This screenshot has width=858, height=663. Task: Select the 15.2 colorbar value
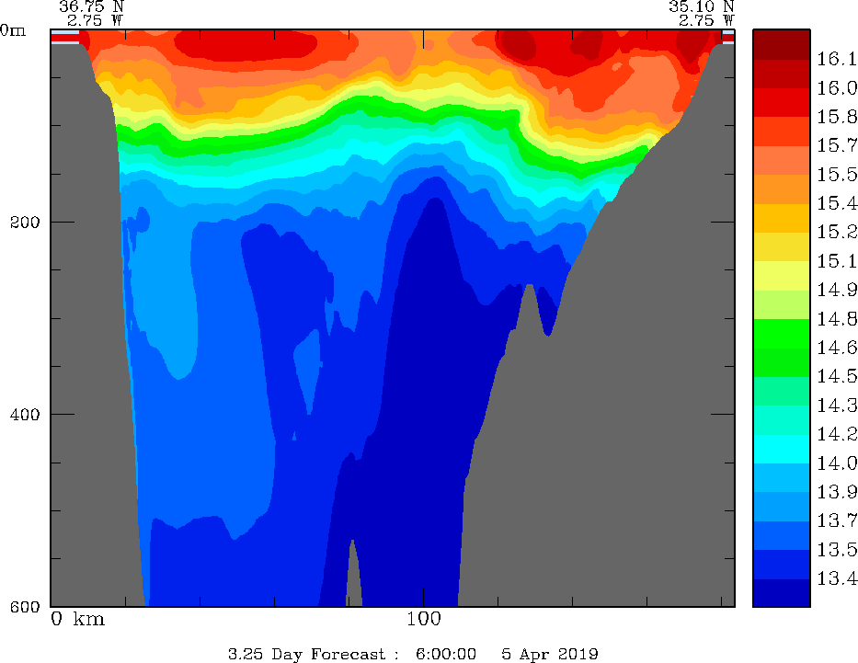coord(837,233)
